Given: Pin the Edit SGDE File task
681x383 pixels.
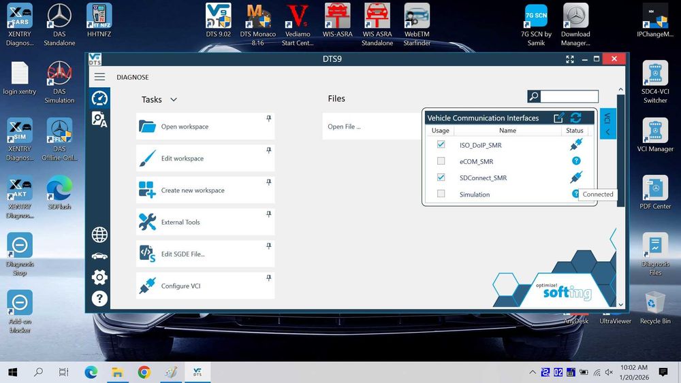Looking at the screenshot, I should (x=268, y=246).
